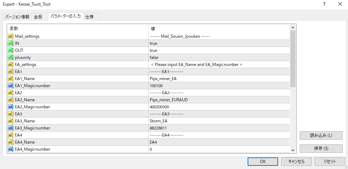Click the integer icon beside EA3_Magicnumber
The image size is (348, 169).
11,128
